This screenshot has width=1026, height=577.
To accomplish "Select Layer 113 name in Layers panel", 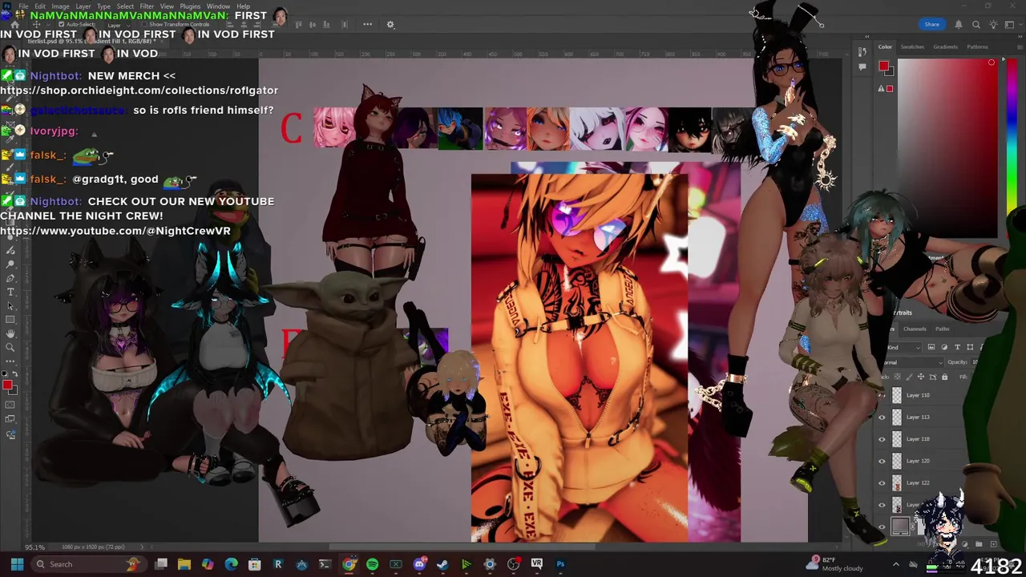I will (918, 417).
